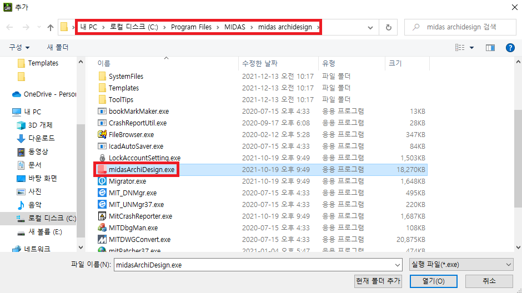Select the IcadAutoSaver.exe file icon
This screenshot has width=522, height=293.
[102, 146]
